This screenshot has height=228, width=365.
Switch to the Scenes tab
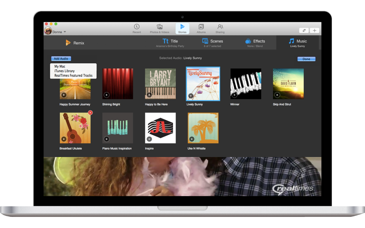point(212,43)
